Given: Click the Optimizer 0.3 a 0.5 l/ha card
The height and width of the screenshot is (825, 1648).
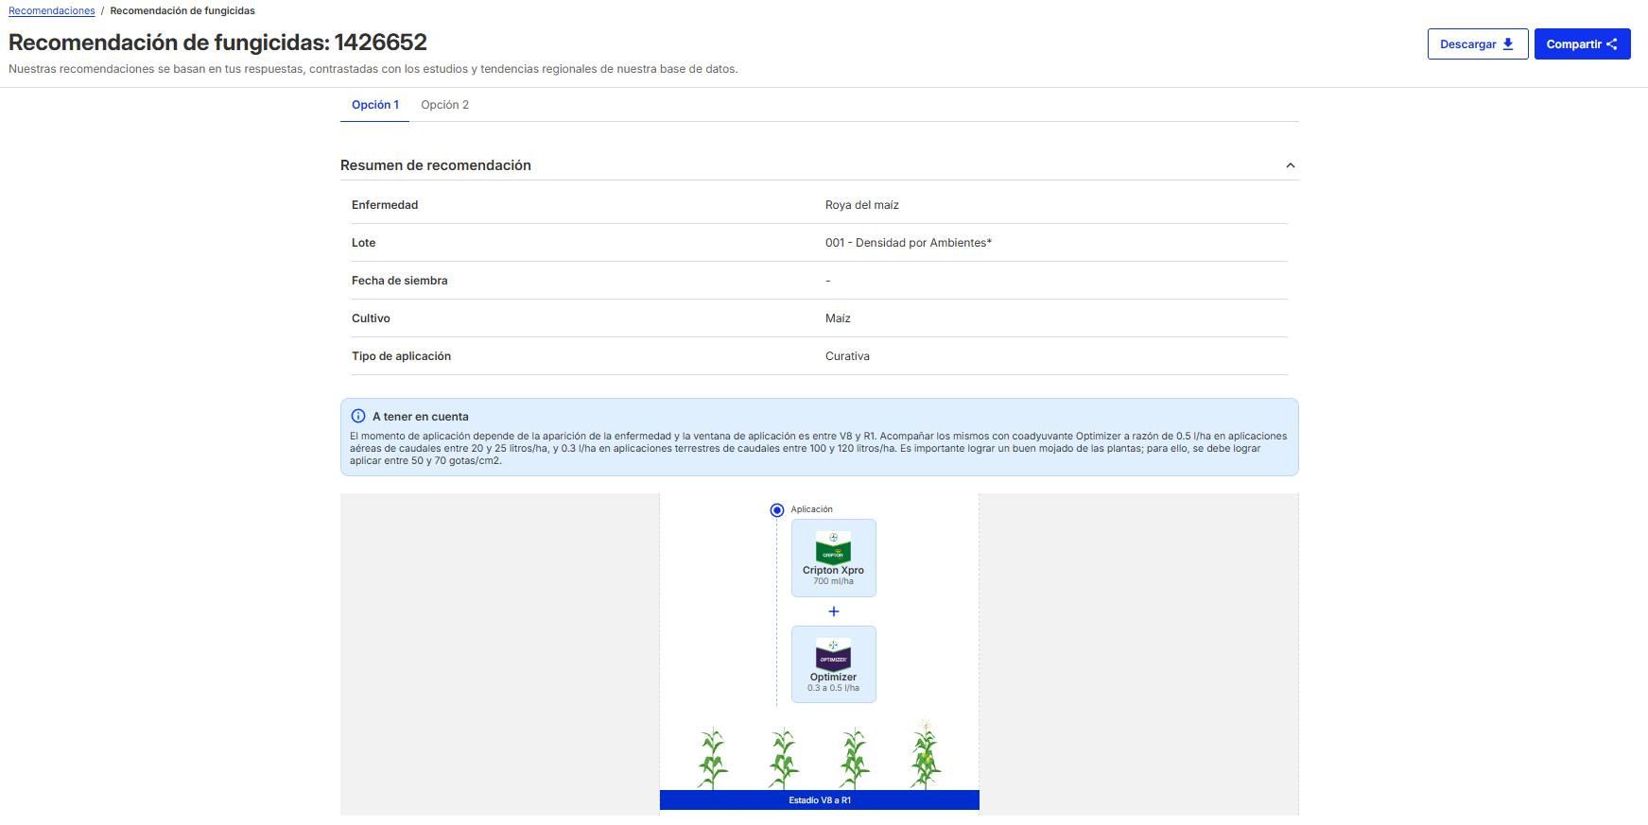Looking at the screenshot, I should point(834,664).
